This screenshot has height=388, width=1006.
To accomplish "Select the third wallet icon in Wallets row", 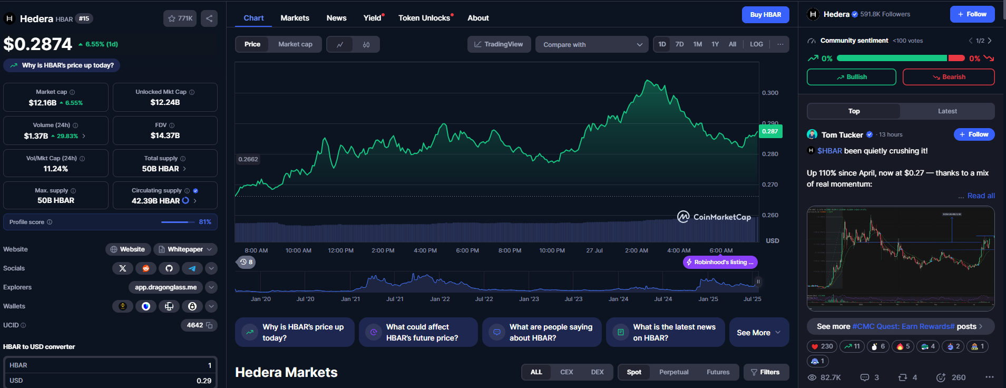I will 169,306.
